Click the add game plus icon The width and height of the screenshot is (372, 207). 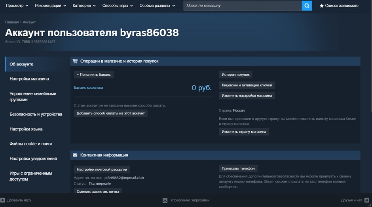click(x=3, y=200)
